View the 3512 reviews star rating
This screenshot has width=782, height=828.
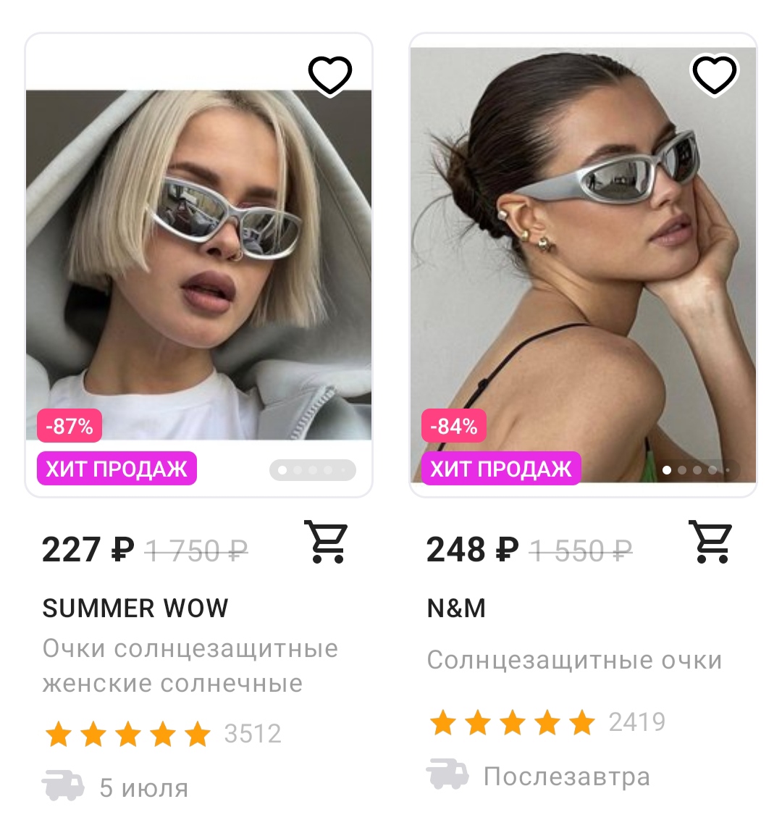(163, 734)
